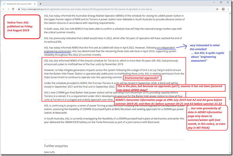The width and height of the screenshot is (233, 156).
Task: Open the Chrome profile avatar
Action: click(x=223, y=9)
